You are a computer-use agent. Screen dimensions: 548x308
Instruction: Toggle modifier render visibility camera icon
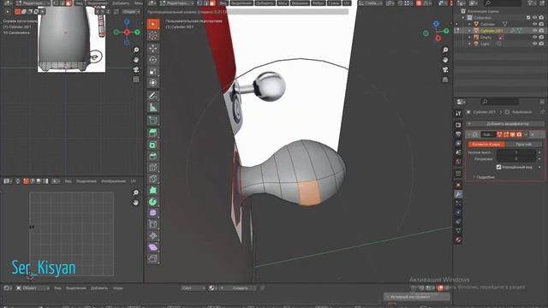click(x=519, y=134)
